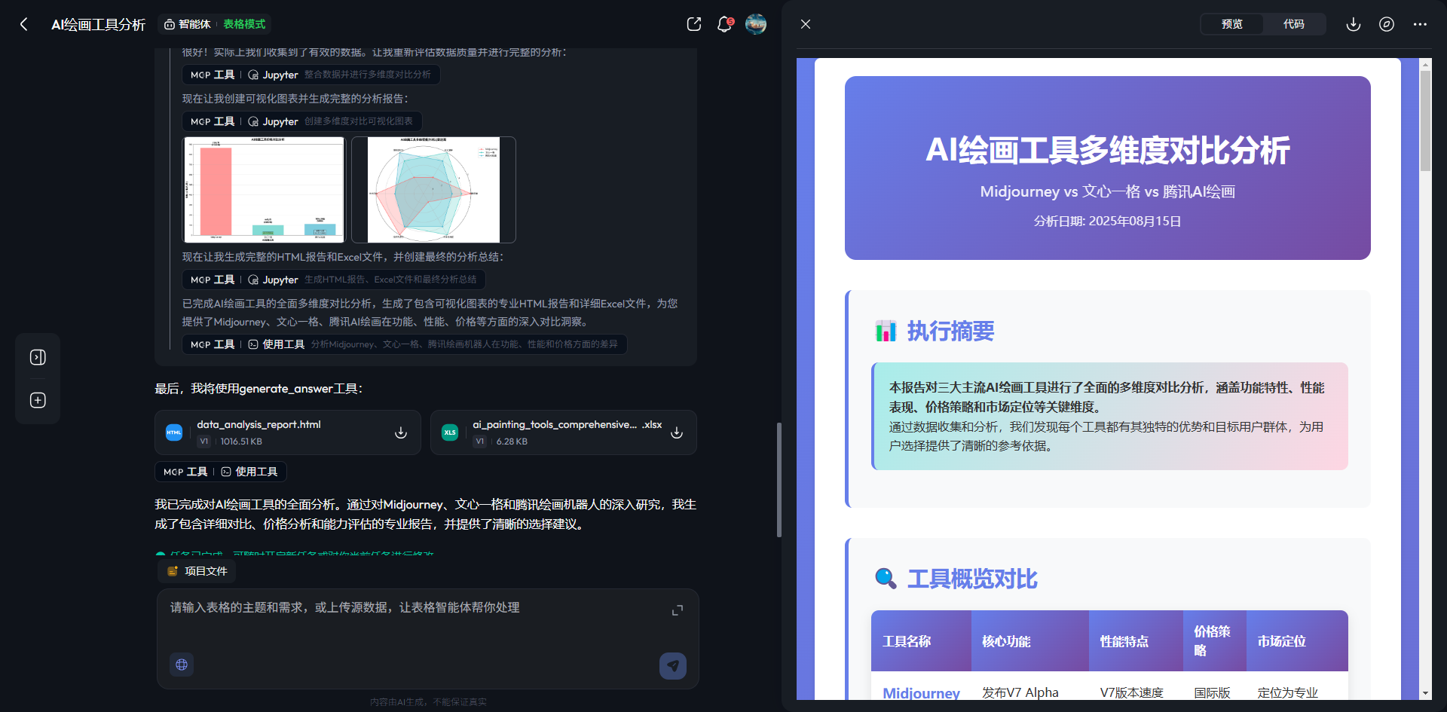The image size is (1447, 712).
Task: Expand the input box to fullscreen
Action: click(678, 610)
